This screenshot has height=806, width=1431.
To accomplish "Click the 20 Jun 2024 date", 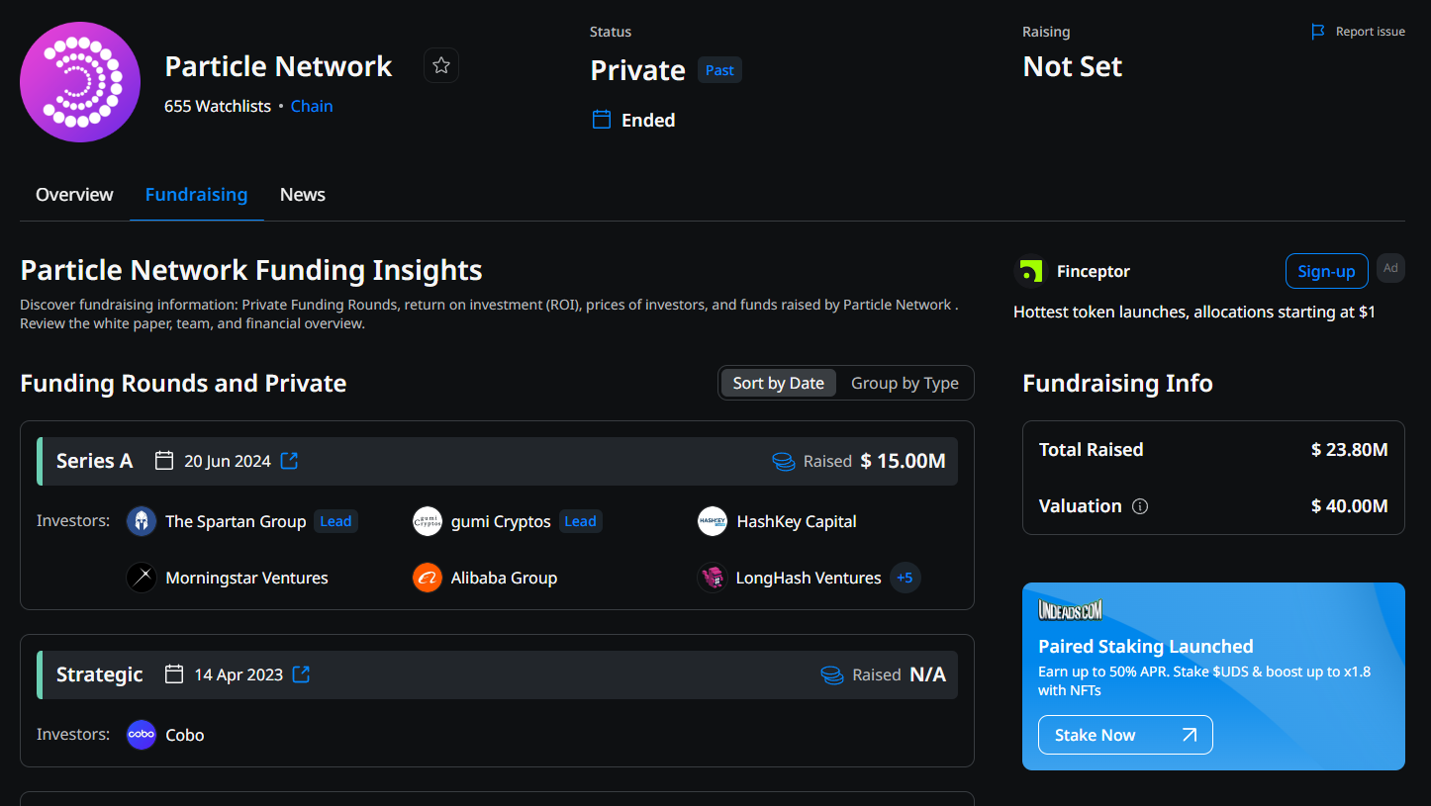I will click(228, 461).
